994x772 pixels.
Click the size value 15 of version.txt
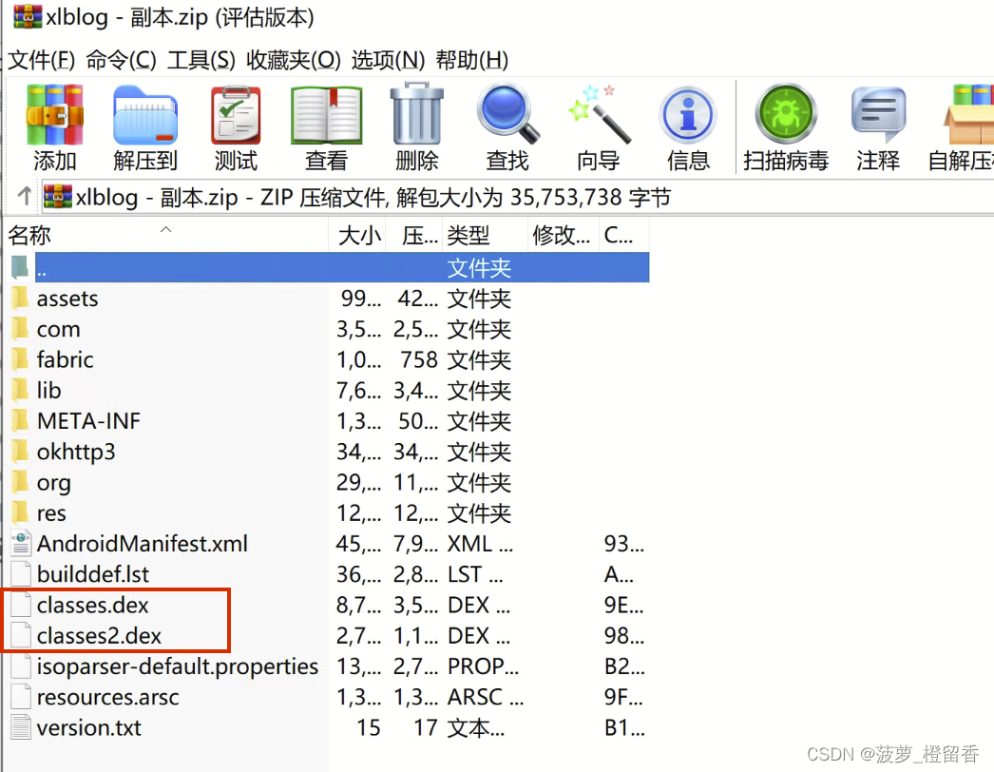click(369, 727)
